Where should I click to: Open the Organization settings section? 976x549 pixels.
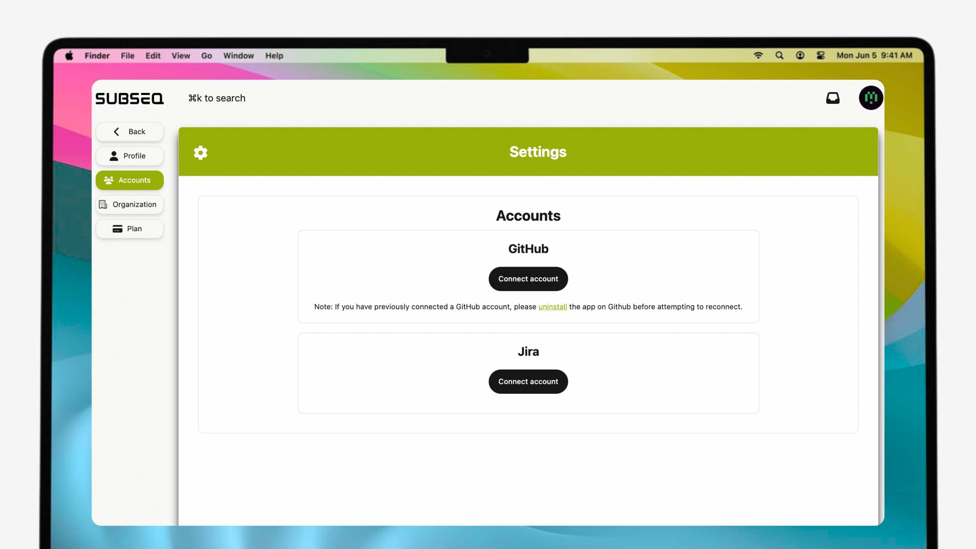(x=130, y=204)
